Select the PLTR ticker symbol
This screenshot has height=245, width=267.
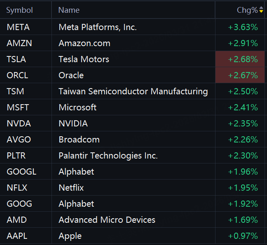(x=17, y=156)
